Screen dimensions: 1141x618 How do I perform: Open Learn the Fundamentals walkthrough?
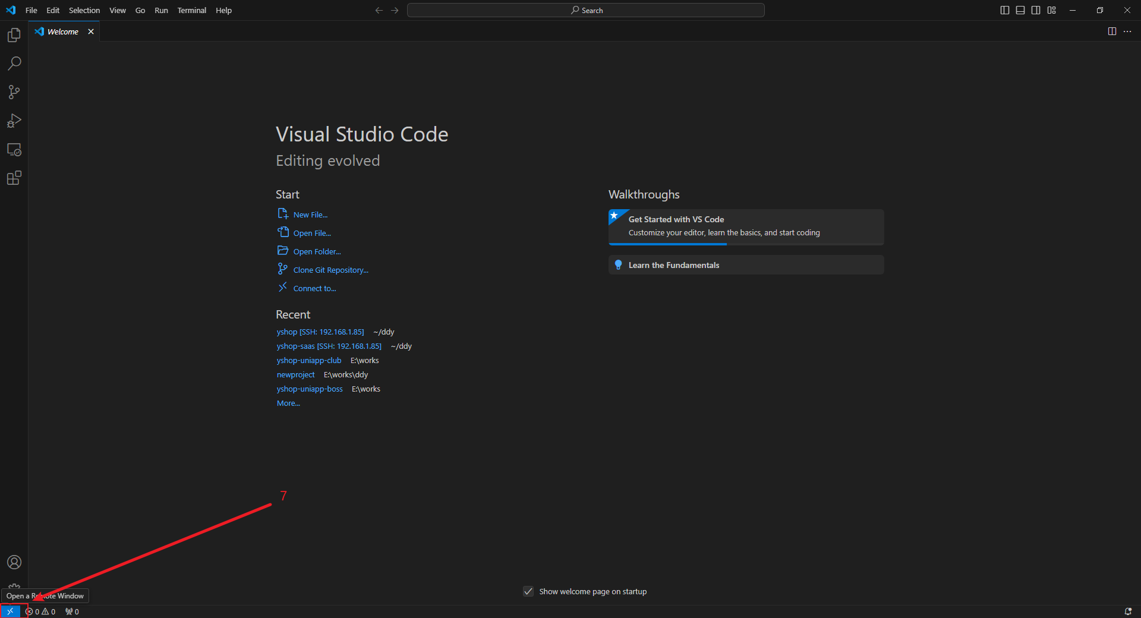[x=746, y=265]
